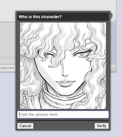Click the green Grammarly icon behind the dialog
The image size is (122, 137).
tap(112, 15)
